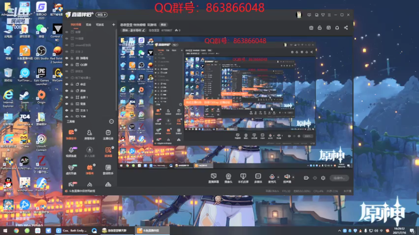Switch to 斗鱼直播伴侣 taskbar window
Image resolution: width=419 pixels, height=235 pixels.
pos(151,231)
